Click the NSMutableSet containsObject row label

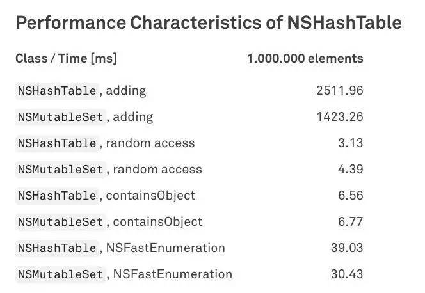click(x=109, y=222)
